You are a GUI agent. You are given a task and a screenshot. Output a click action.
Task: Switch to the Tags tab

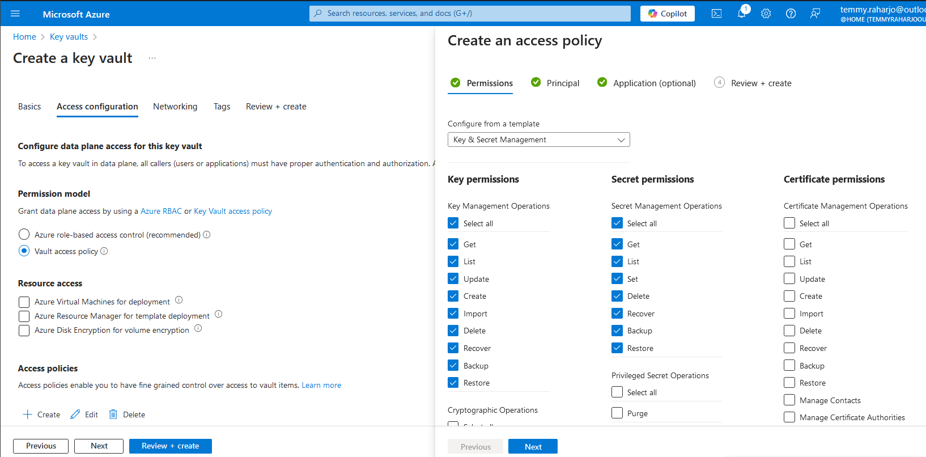(x=222, y=107)
